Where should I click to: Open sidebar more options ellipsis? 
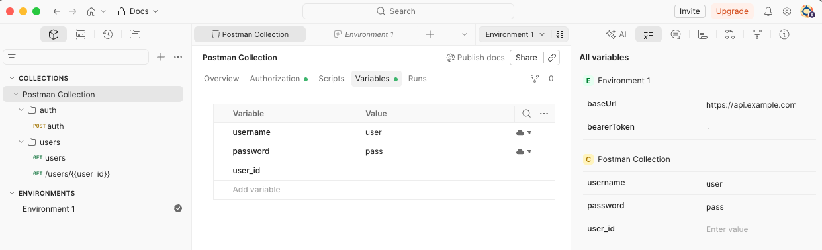tap(178, 58)
